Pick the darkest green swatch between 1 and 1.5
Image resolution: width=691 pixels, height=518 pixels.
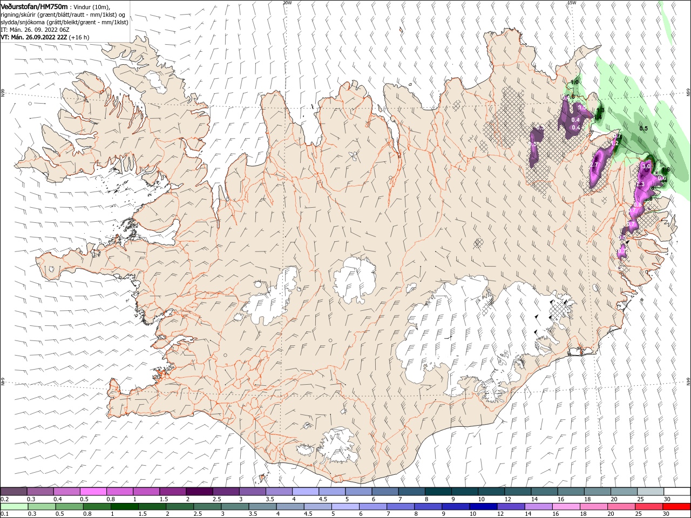tap(125, 507)
